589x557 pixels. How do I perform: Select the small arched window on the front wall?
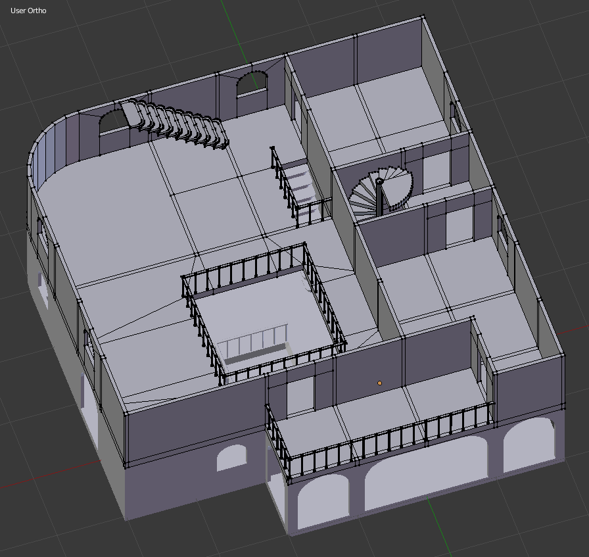(232, 458)
